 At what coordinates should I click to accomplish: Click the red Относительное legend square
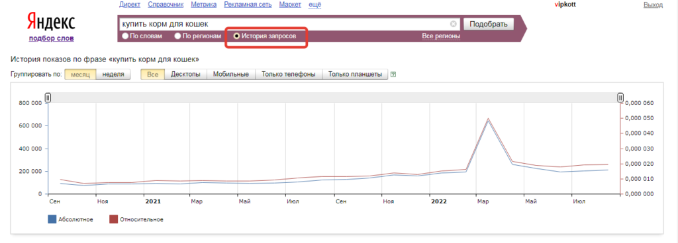[x=113, y=220]
